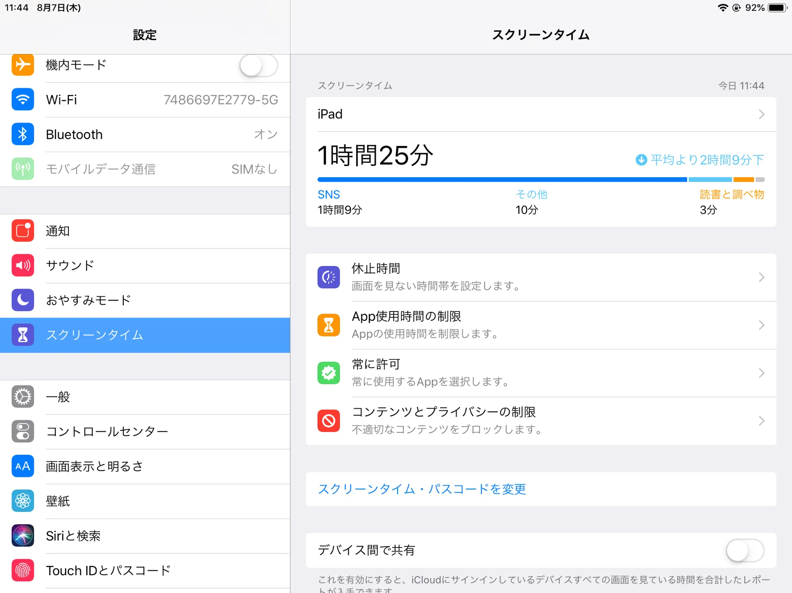Open App Limits (App使用時間の制限) setting
The height and width of the screenshot is (593, 792).
(541, 325)
